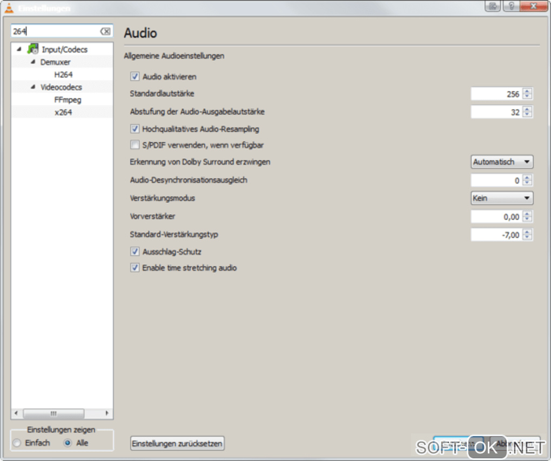Click the VLC cone icon in title bar
The height and width of the screenshot is (461, 551).
click(9, 8)
